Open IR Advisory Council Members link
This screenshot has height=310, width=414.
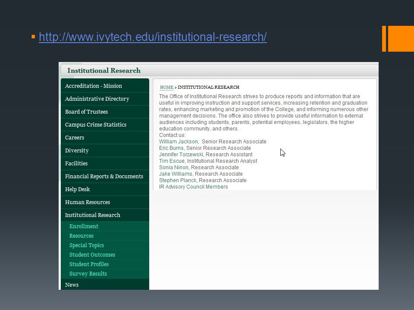[193, 187]
